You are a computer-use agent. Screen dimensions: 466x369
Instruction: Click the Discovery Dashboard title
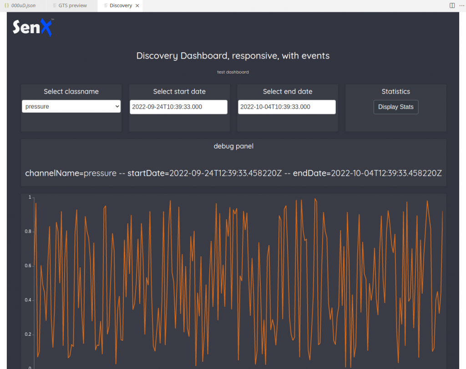point(233,55)
